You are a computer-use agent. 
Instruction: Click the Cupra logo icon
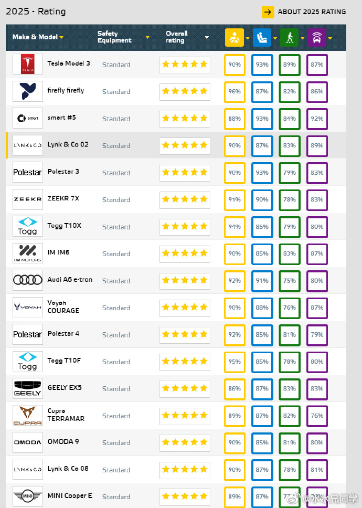pos(28,415)
